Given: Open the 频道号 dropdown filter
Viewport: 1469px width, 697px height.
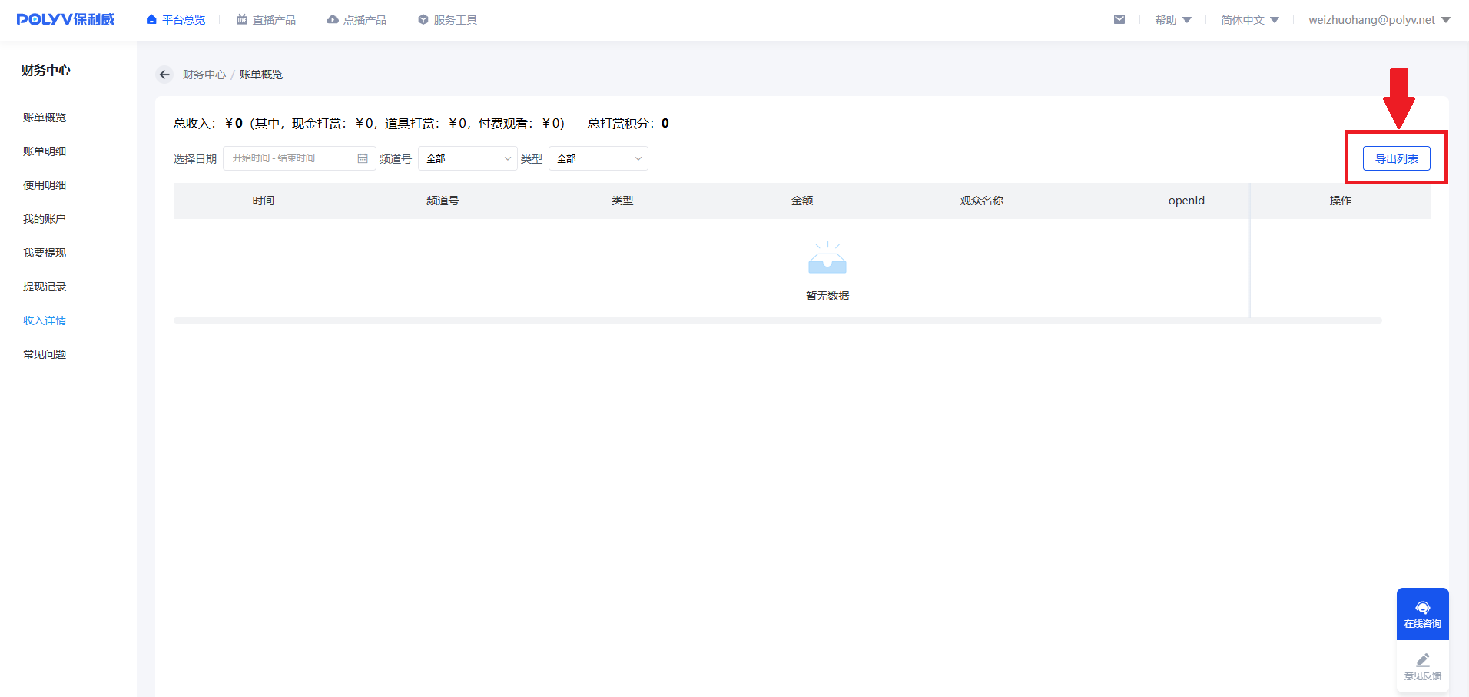Looking at the screenshot, I should 468,158.
